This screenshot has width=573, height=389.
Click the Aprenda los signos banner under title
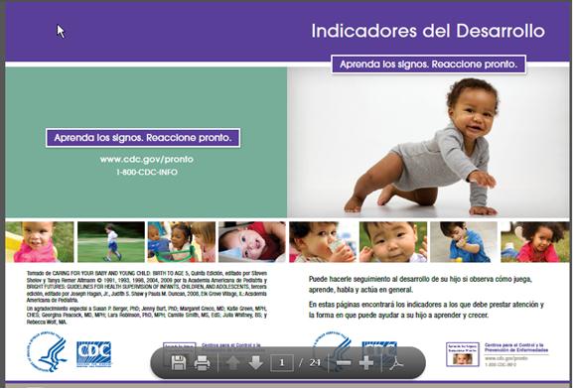pos(428,65)
